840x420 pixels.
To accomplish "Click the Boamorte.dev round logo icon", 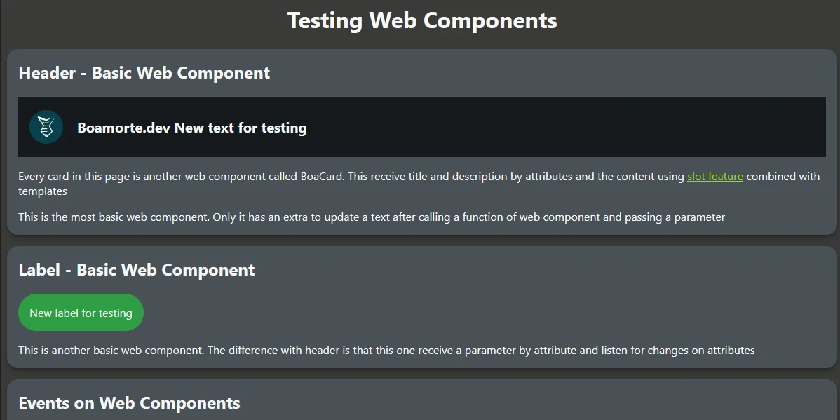I will [46, 127].
